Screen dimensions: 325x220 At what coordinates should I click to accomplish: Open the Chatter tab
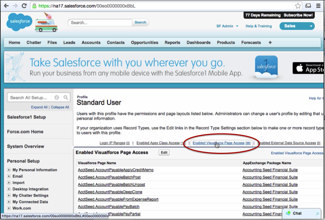[34, 43]
